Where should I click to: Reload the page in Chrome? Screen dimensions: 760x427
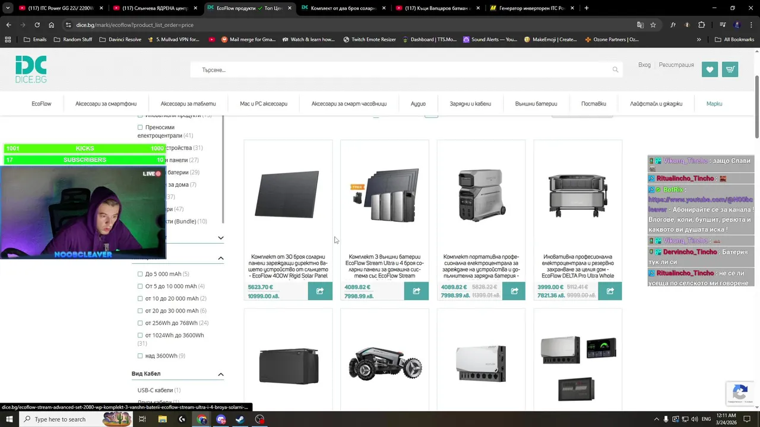coord(37,25)
